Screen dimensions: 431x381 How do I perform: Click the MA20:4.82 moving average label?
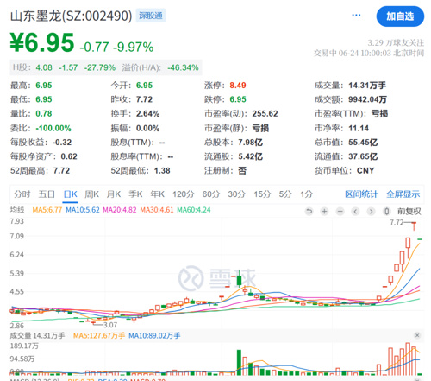pyautogui.click(x=120, y=210)
